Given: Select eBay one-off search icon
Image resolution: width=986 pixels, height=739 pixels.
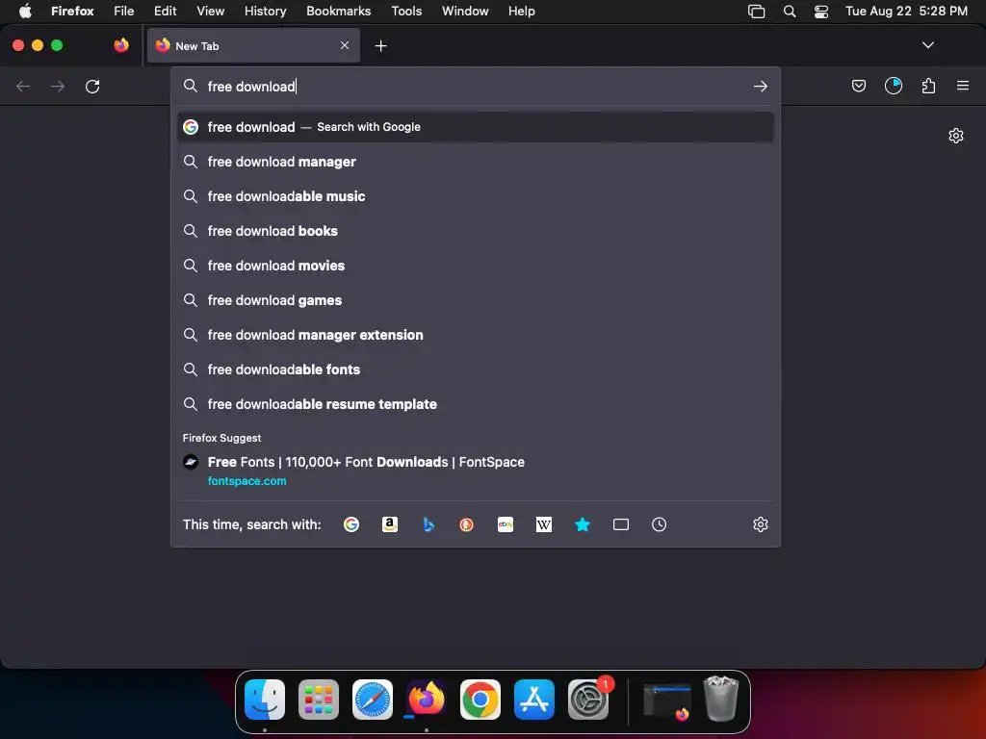Looking at the screenshot, I should [506, 524].
